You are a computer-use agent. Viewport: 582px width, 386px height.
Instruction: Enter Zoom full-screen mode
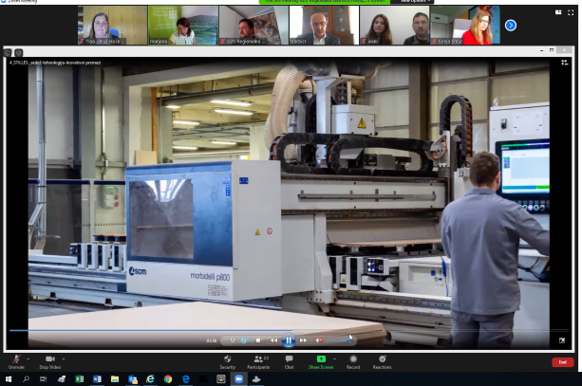coord(571,12)
